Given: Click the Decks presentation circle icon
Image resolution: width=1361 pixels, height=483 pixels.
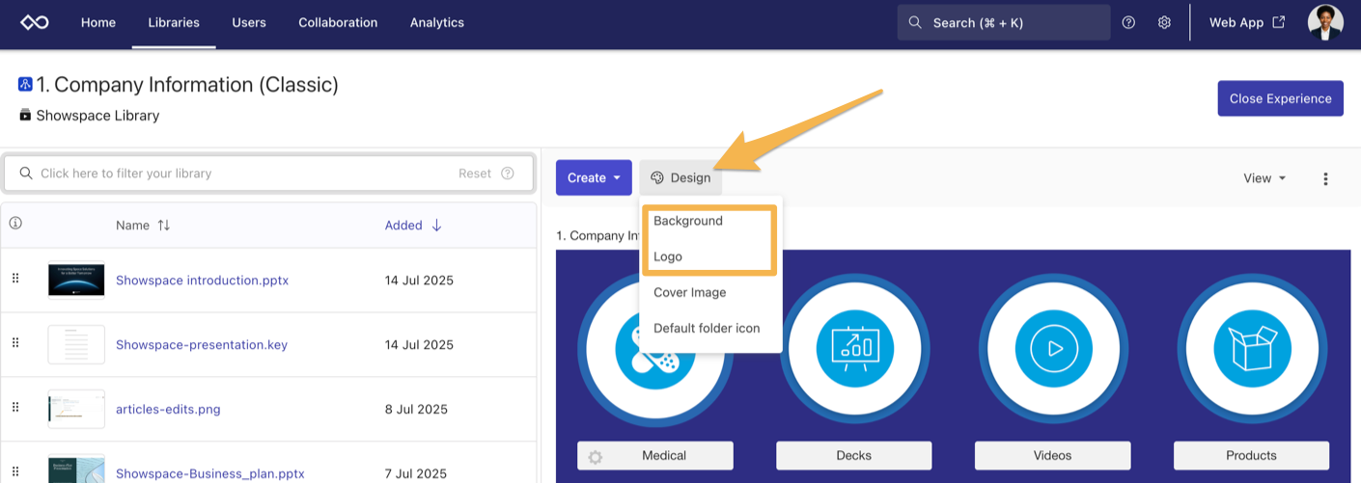Looking at the screenshot, I should 854,348.
